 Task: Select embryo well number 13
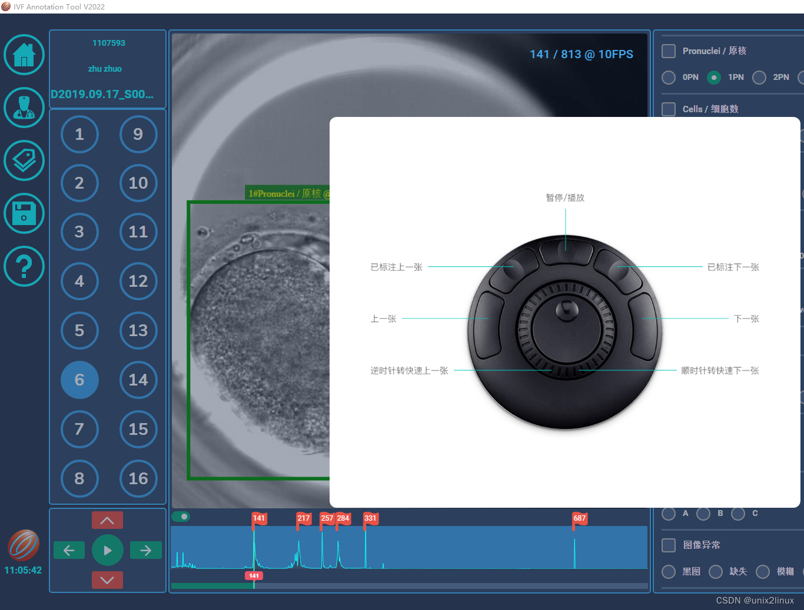pos(138,330)
